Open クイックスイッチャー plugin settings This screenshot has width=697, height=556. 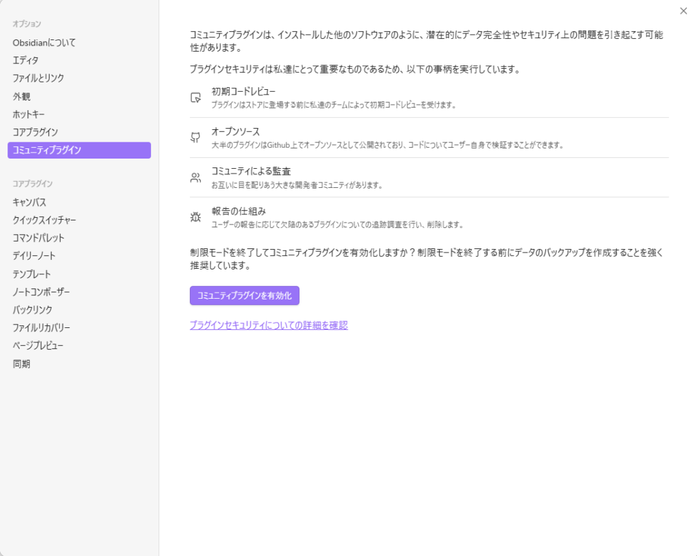click(x=44, y=220)
